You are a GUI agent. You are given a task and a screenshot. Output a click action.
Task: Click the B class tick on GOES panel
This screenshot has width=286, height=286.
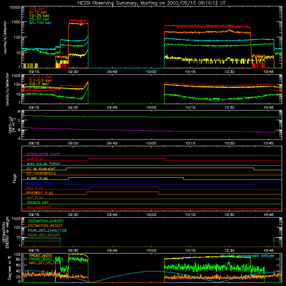(x=19, y=130)
